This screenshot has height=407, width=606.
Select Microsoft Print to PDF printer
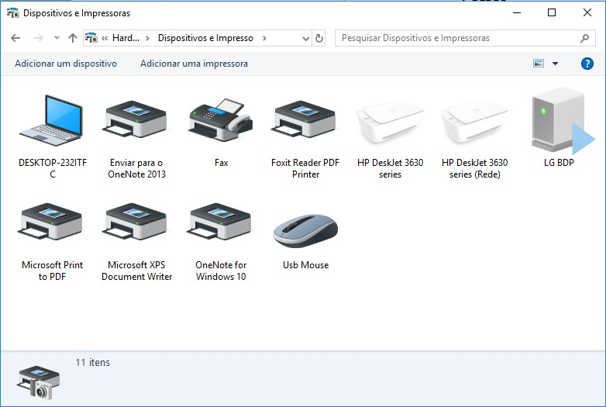click(x=52, y=240)
